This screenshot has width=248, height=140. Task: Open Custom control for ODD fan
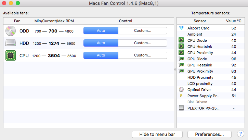coord(143,30)
